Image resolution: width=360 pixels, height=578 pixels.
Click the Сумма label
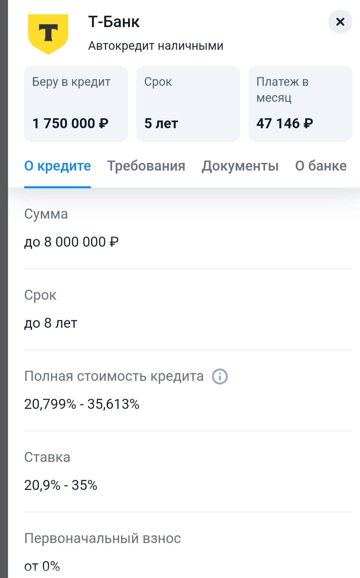tap(46, 214)
